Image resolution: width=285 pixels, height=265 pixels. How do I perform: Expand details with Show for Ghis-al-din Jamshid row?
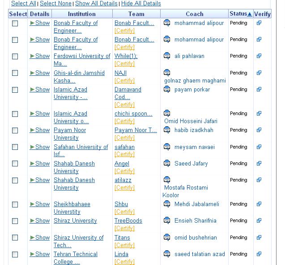tap(40, 73)
